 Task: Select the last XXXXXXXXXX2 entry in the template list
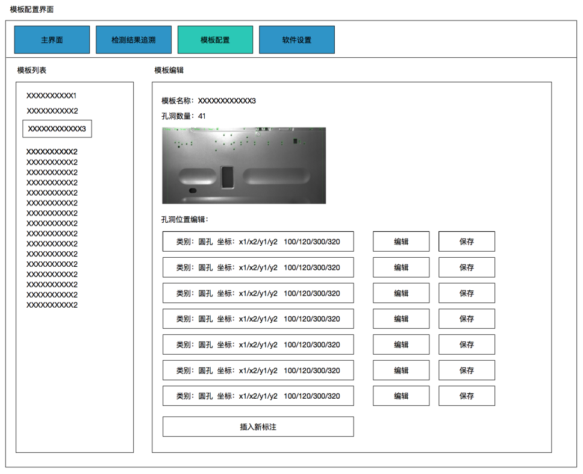point(52,305)
